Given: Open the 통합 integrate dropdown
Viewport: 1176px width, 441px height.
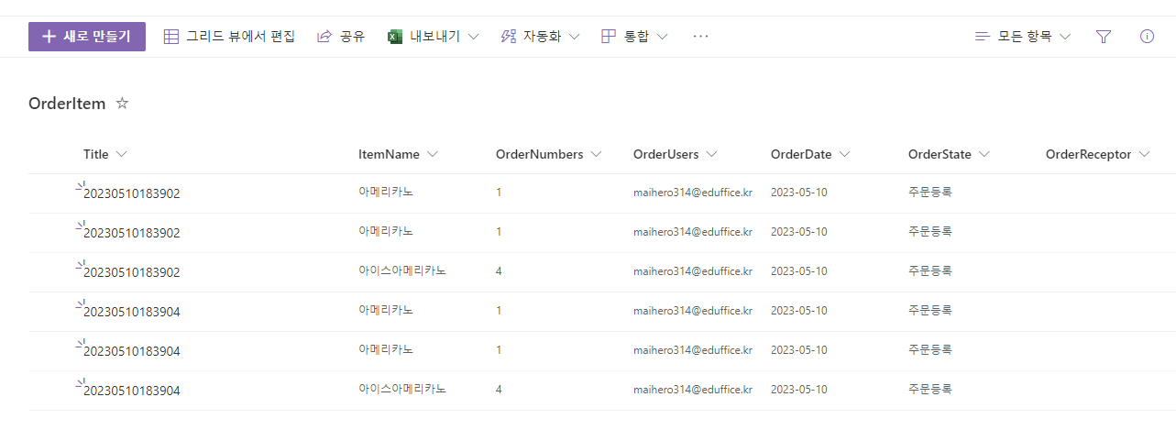Looking at the screenshot, I should (634, 37).
